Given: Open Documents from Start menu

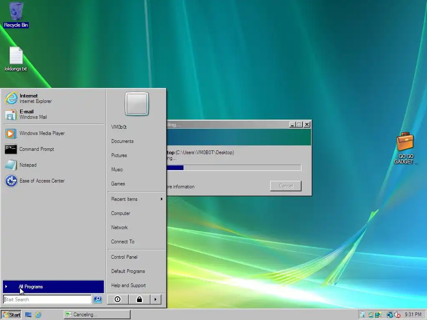Looking at the screenshot, I should click(x=137, y=141).
